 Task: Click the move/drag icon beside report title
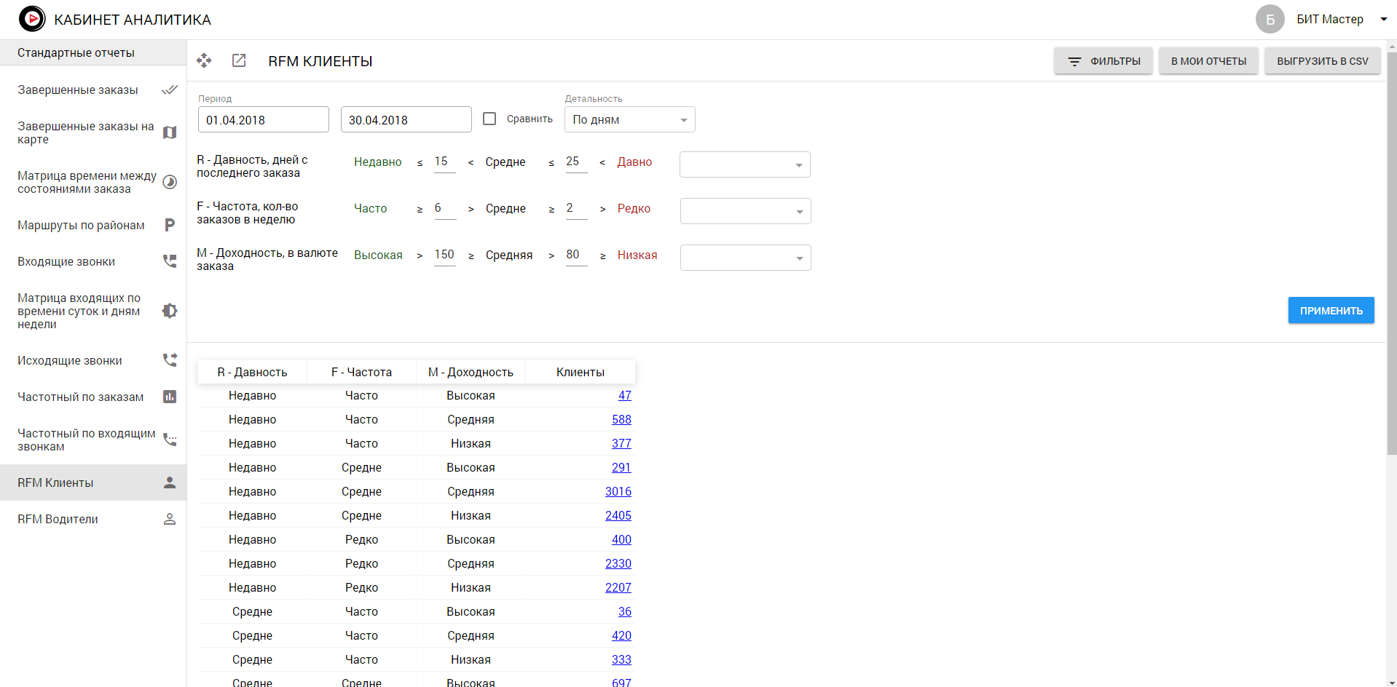coord(204,61)
